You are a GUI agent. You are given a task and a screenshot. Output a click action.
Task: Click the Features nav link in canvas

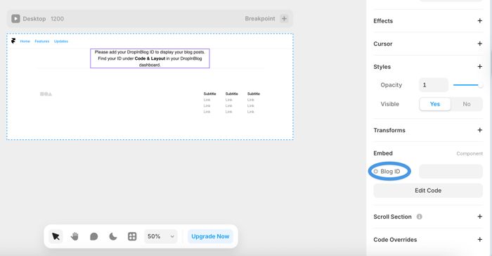(42, 41)
